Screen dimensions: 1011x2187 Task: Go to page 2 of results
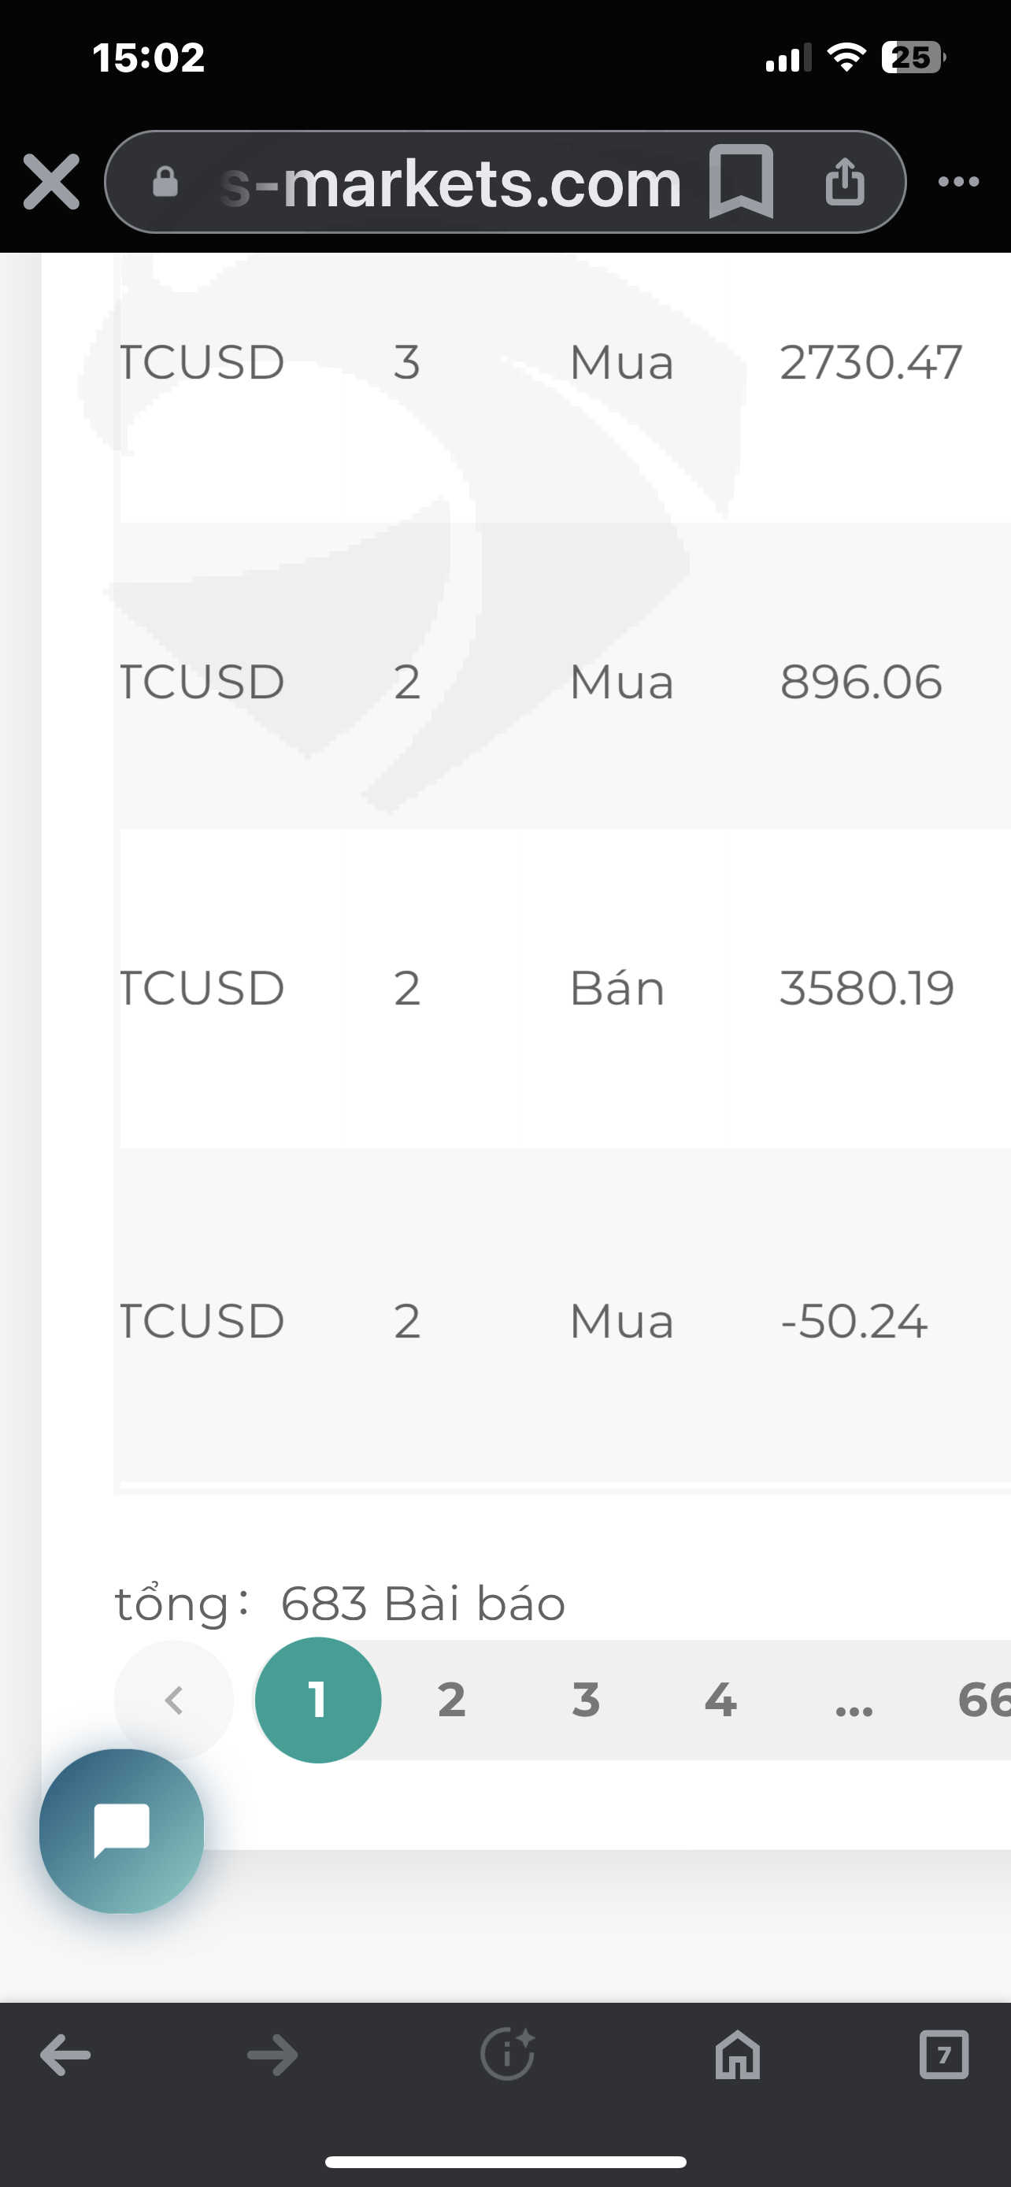pos(452,1700)
